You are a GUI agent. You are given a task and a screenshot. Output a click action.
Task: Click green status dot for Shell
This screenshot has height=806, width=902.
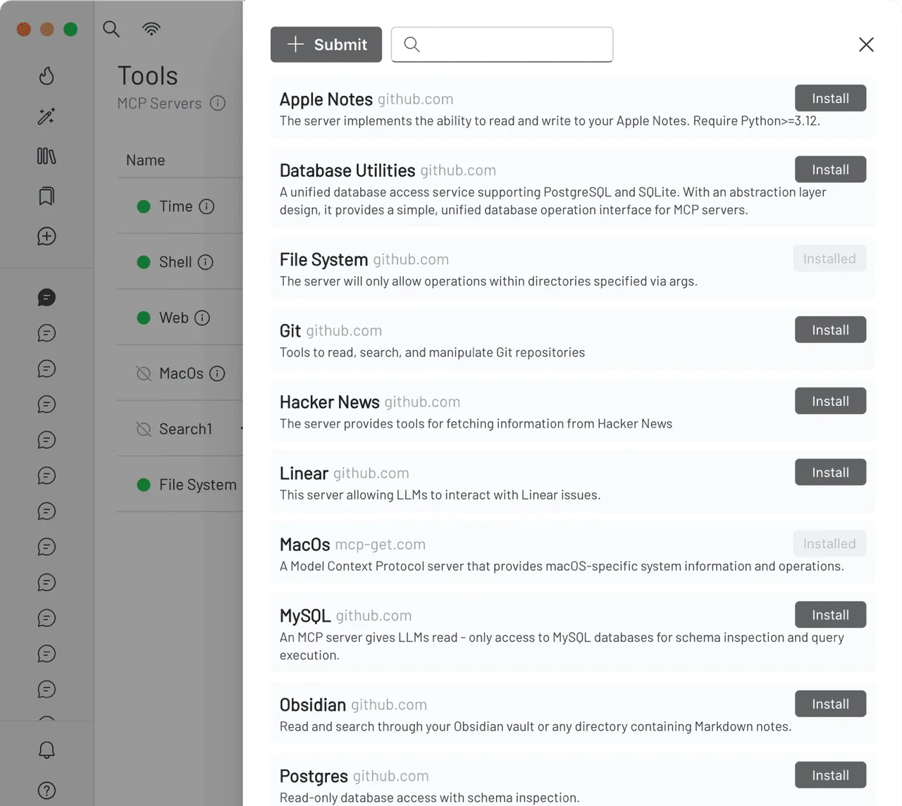144,262
